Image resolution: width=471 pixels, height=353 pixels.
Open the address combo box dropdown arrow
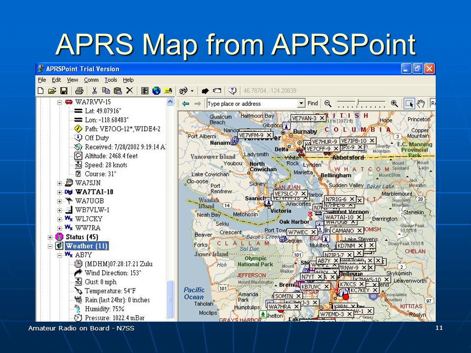[x=301, y=104]
